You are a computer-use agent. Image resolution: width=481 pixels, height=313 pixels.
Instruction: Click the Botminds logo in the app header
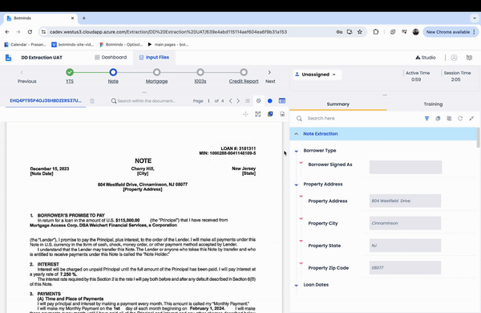click(x=9, y=58)
